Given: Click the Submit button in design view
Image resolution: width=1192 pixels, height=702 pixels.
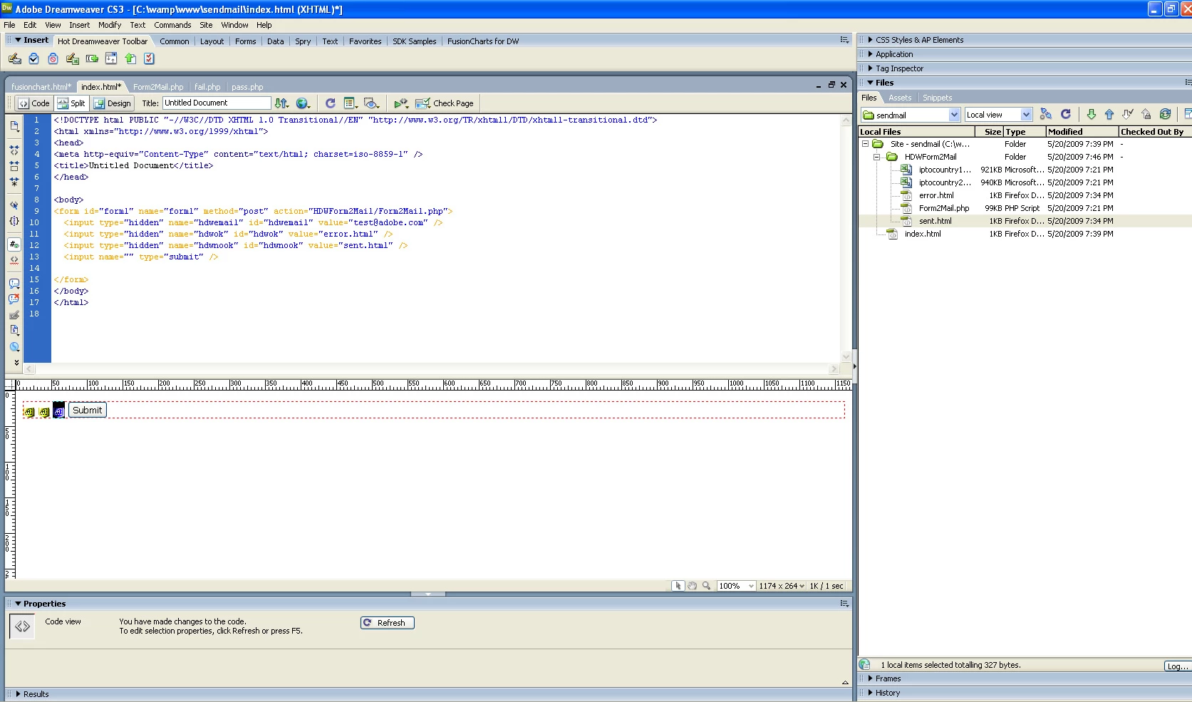Looking at the screenshot, I should [x=88, y=411].
